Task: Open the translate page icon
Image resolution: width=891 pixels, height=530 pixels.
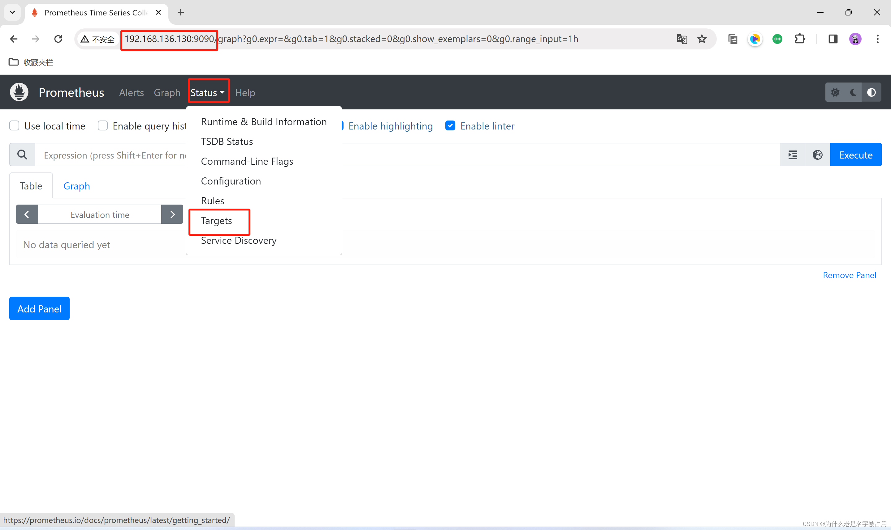Action: pos(682,39)
